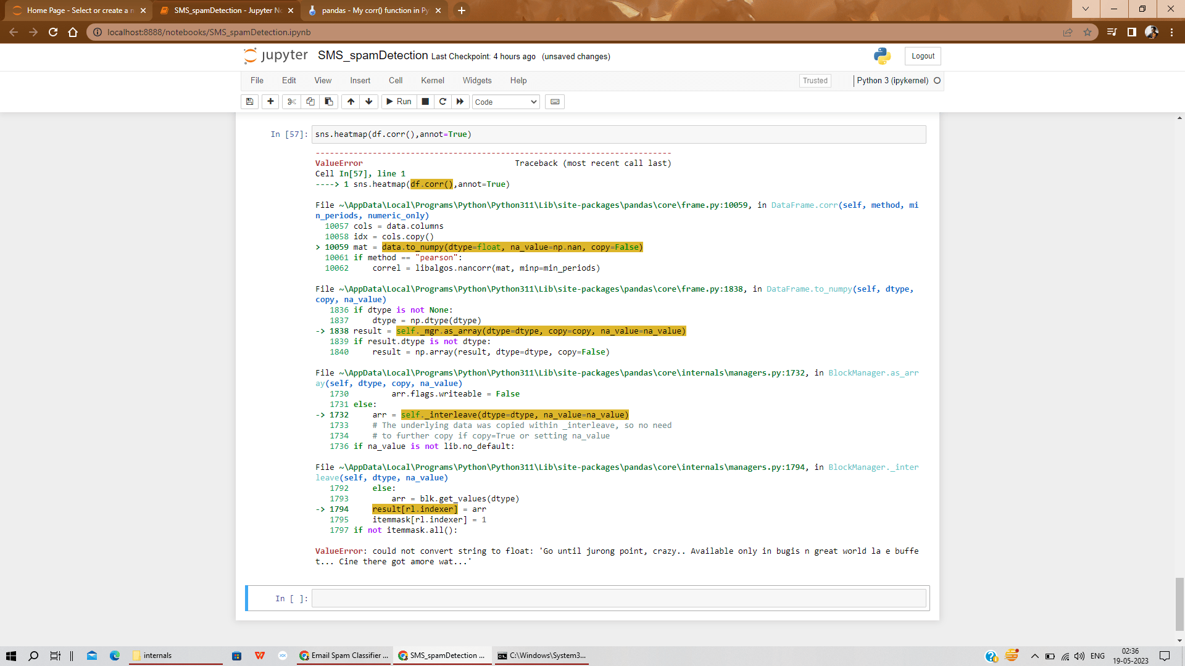Restart the kernel via the circular arrow icon
Viewport: 1185px width, 666px height.
point(443,102)
